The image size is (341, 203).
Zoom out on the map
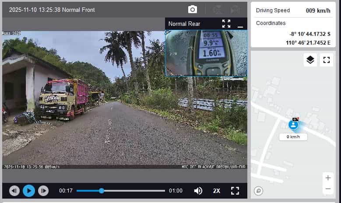click(328, 189)
